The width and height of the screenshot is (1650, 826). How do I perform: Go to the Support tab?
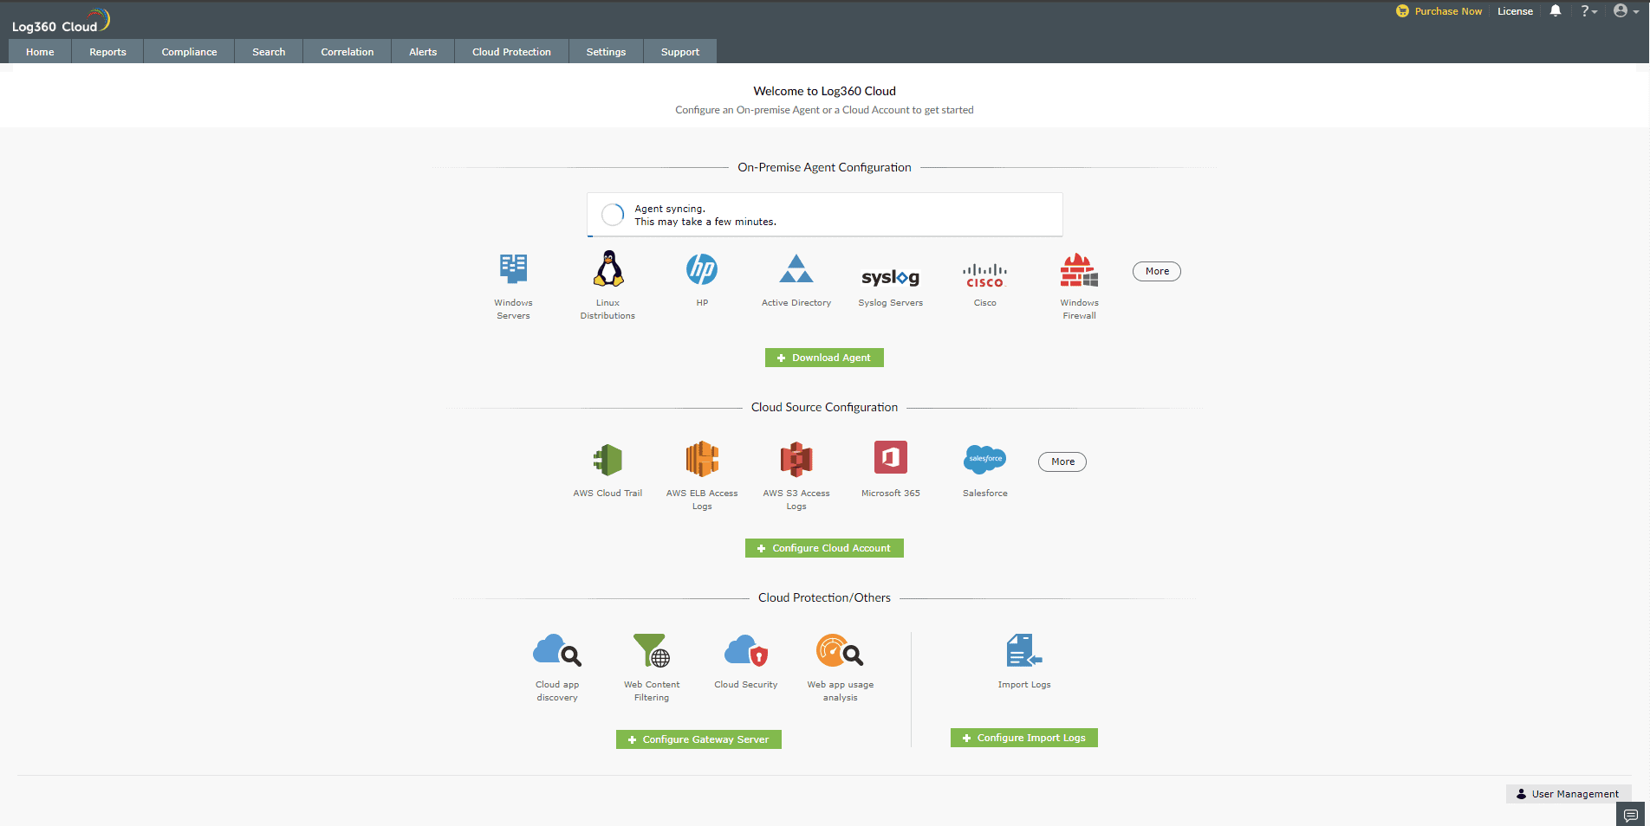pyautogui.click(x=680, y=52)
